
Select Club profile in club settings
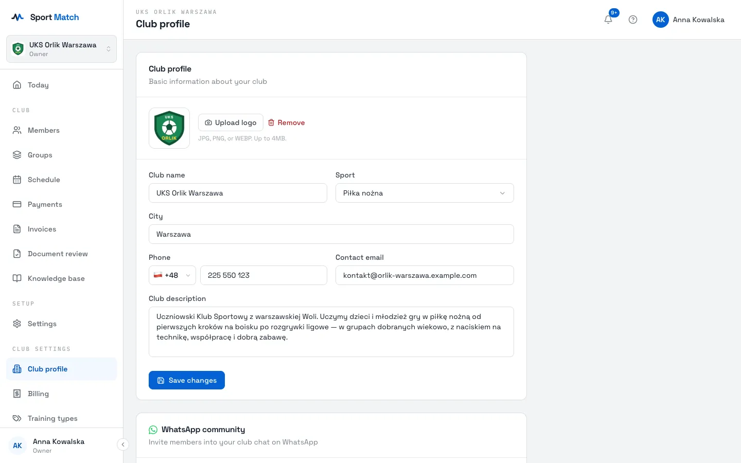pos(62,369)
